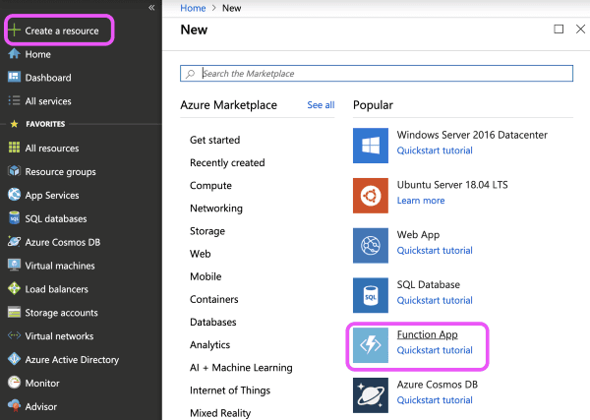Open the Internet of Things category
This screenshot has width=590, height=420.
[230, 390]
